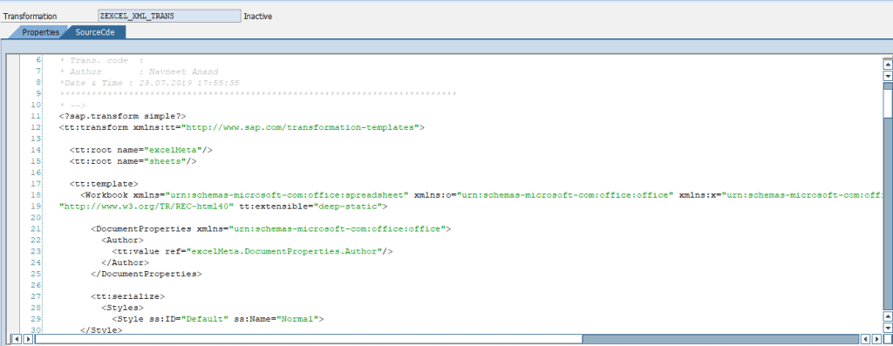Click the lowest scroll-down arrow of the vertical scrollbar
This screenshot has height=346, width=893.
coord(887,327)
